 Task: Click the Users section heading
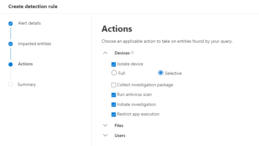(120, 135)
